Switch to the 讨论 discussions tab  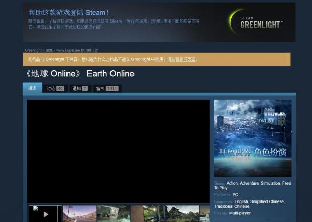[x=56, y=88]
